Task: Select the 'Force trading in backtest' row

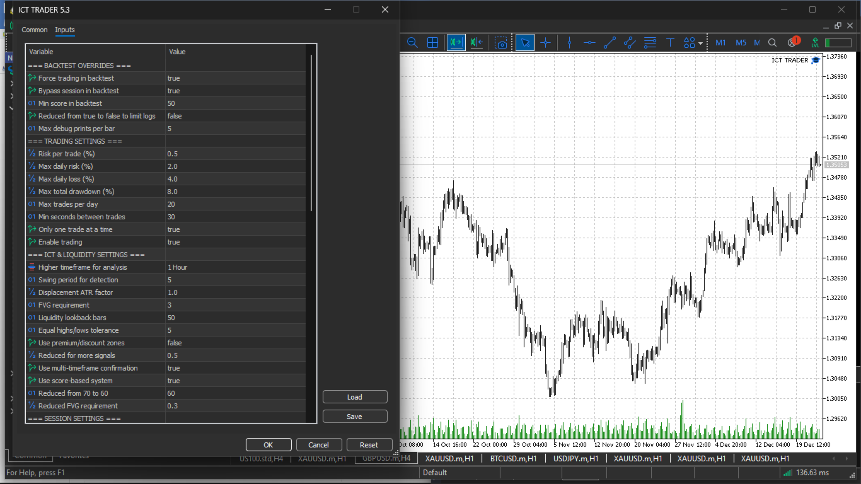Action: [x=166, y=78]
